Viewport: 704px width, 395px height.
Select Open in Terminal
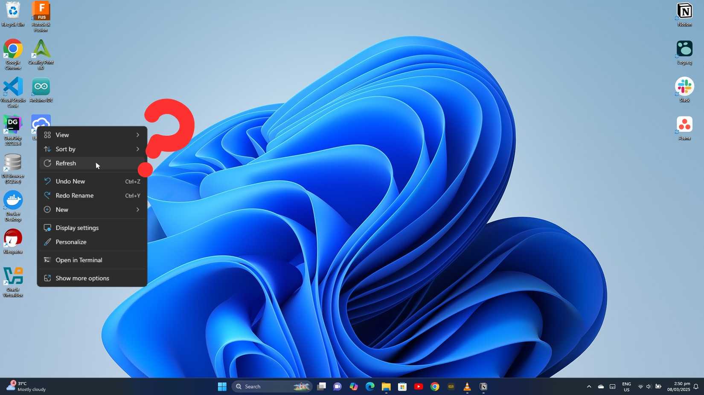tap(92, 260)
